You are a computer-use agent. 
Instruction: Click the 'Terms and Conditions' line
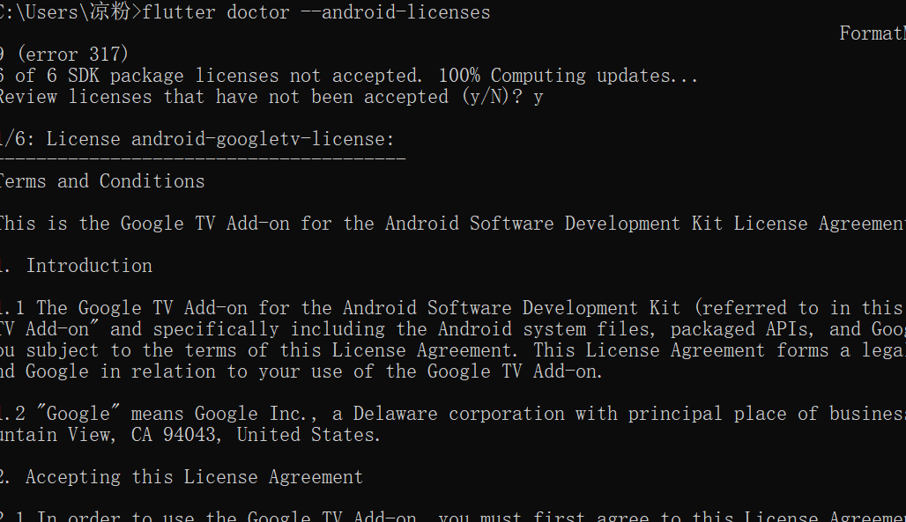click(102, 181)
